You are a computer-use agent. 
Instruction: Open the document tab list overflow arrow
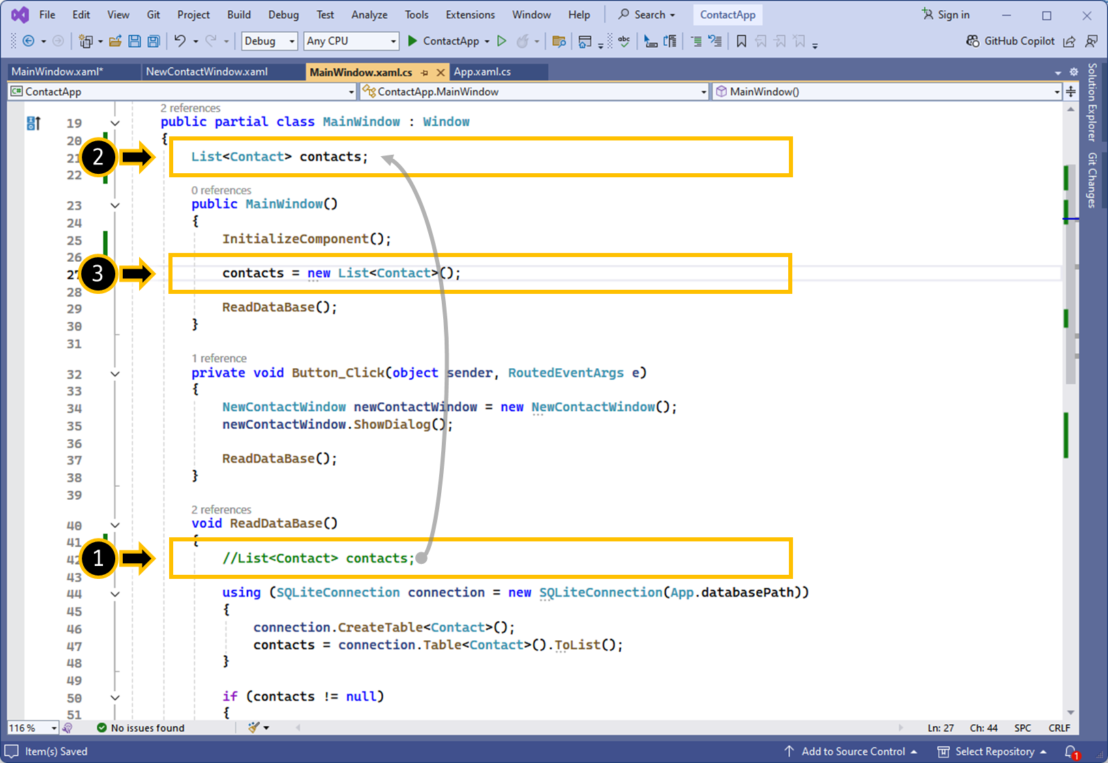click(1058, 72)
